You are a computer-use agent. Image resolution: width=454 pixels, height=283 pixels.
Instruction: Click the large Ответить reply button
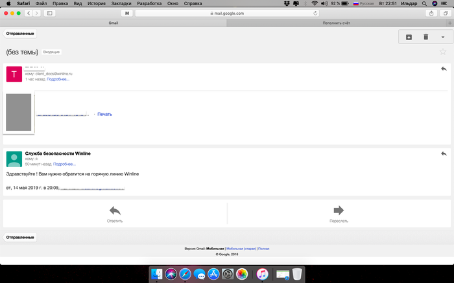(x=115, y=213)
